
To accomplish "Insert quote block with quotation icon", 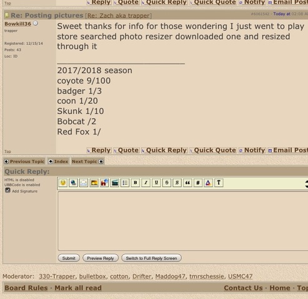I will pos(187,183).
